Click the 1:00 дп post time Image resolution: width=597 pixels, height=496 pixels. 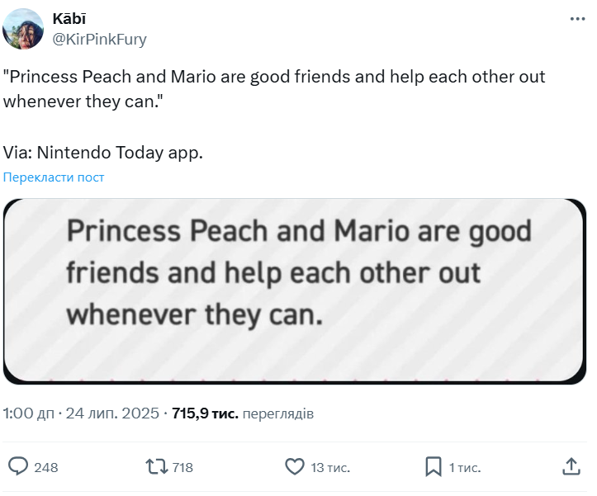(x=27, y=413)
